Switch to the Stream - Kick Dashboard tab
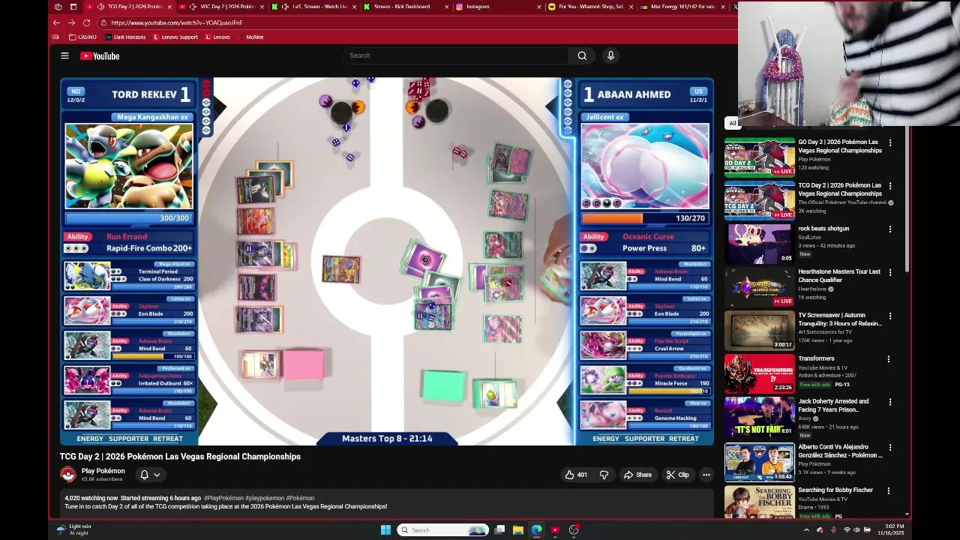This screenshot has width=960, height=540. (x=403, y=7)
